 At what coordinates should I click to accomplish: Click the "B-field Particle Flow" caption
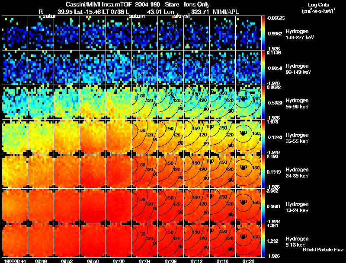(x=323, y=250)
